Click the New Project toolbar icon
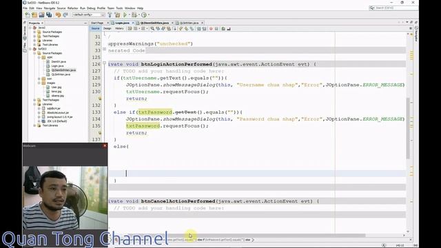441x248 pixels. click(34, 15)
